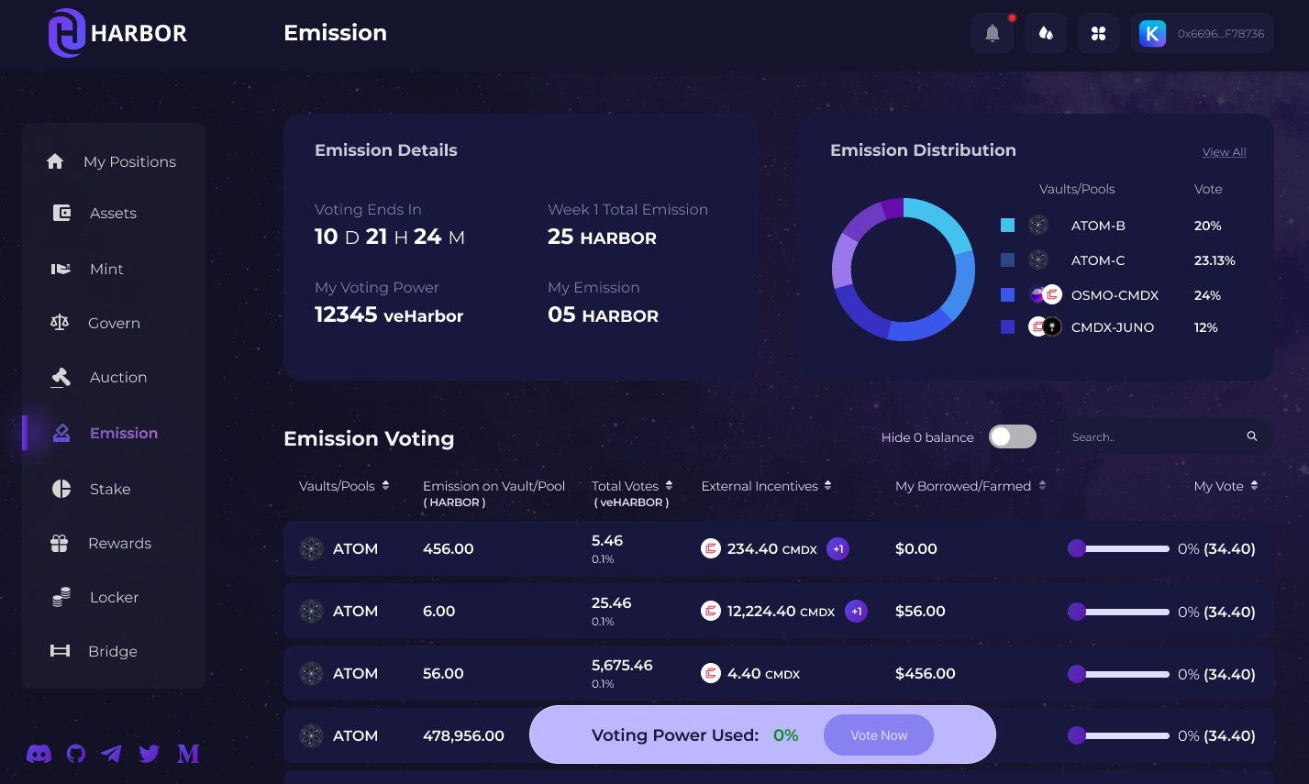Sort the My Vote column
The image size is (1309, 784).
point(1253,485)
